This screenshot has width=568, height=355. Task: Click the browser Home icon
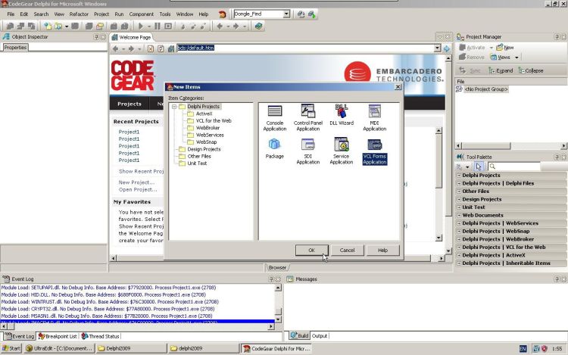(171, 48)
